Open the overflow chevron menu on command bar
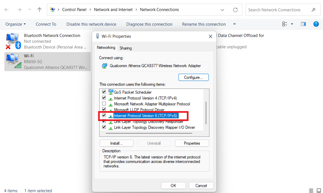323x193 pixels. click(234, 24)
